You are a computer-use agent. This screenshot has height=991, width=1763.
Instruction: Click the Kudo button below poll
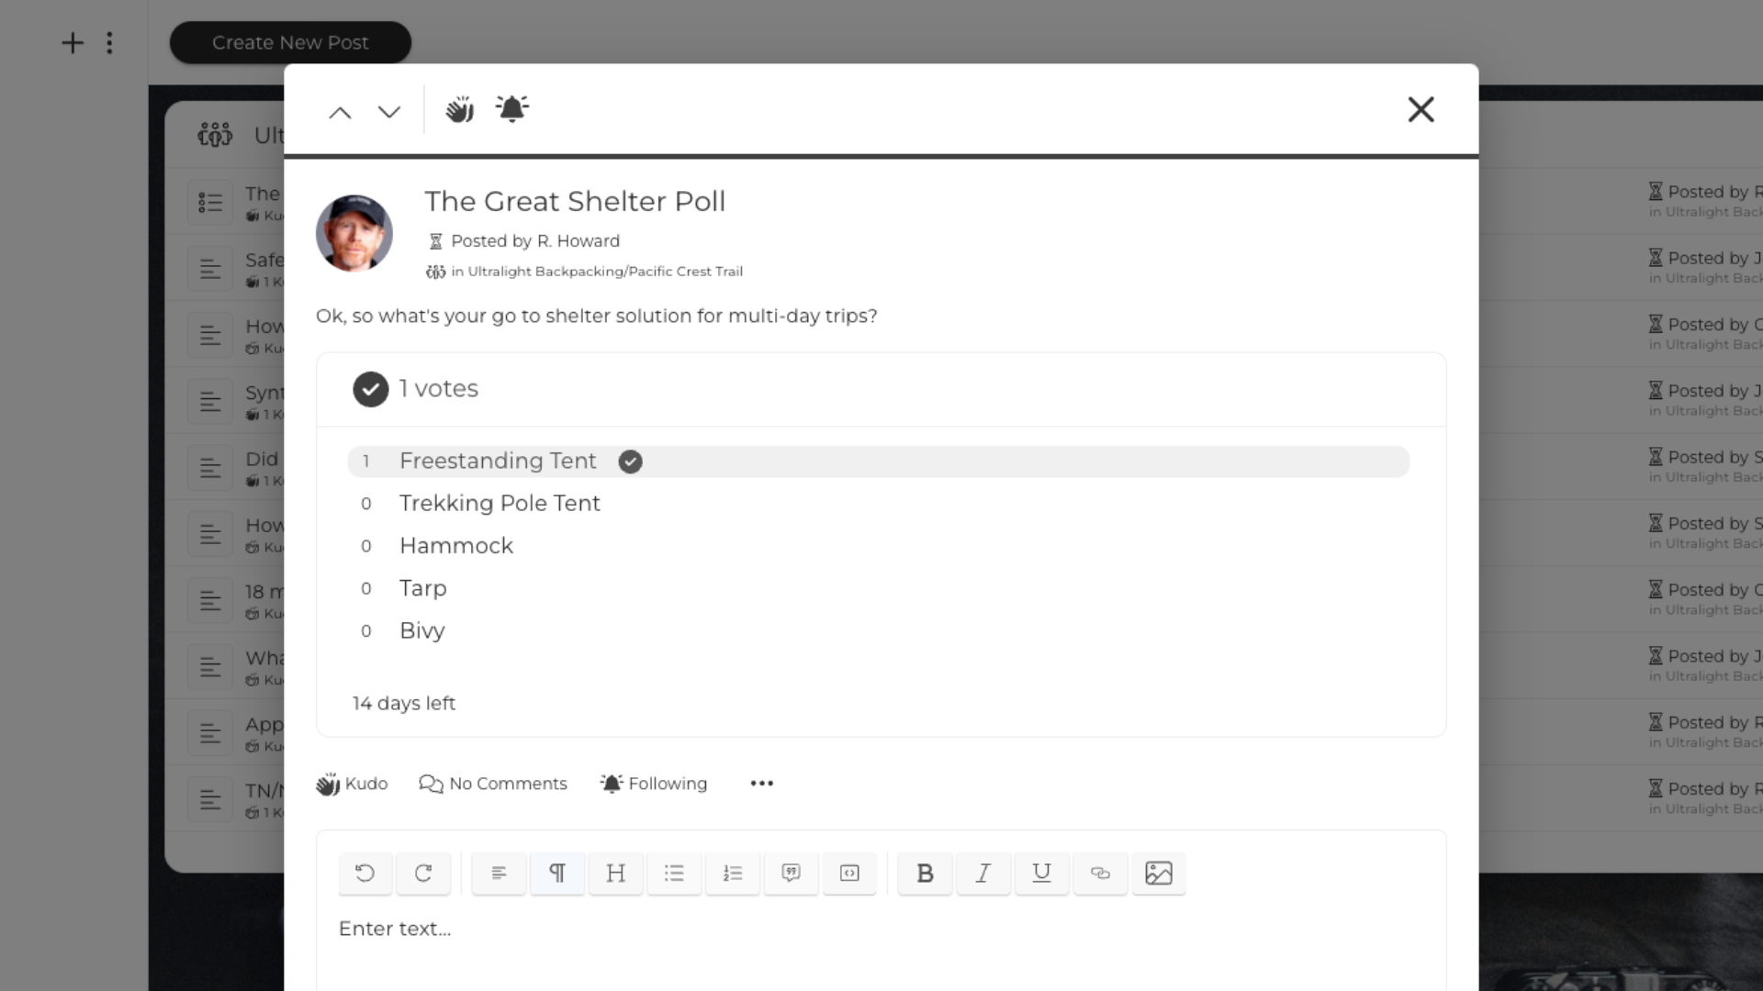pos(353,784)
